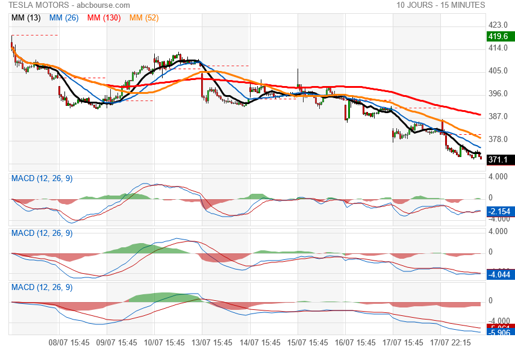Click the 17/07 22:15 time axis label

tap(451, 343)
